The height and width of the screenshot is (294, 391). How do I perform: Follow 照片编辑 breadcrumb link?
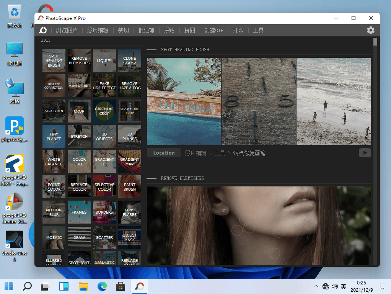coord(195,153)
